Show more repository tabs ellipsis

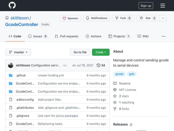pos(163,36)
